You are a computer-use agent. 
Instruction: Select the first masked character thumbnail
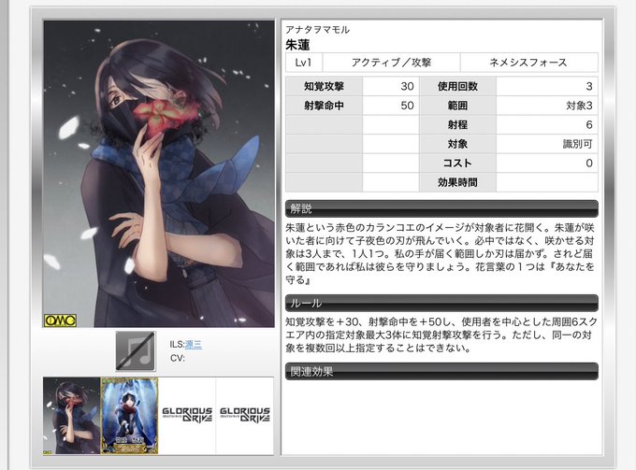pos(72,416)
